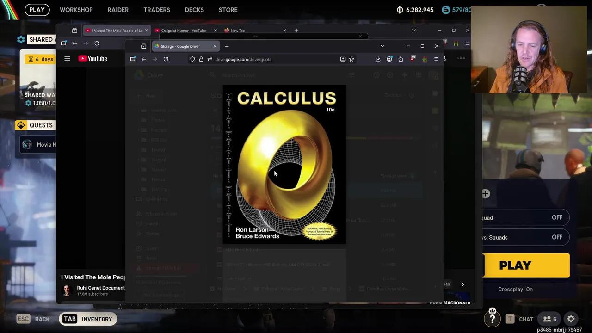Open the Extensions puzzle icon

pyautogui.click(x=401, y=59)
